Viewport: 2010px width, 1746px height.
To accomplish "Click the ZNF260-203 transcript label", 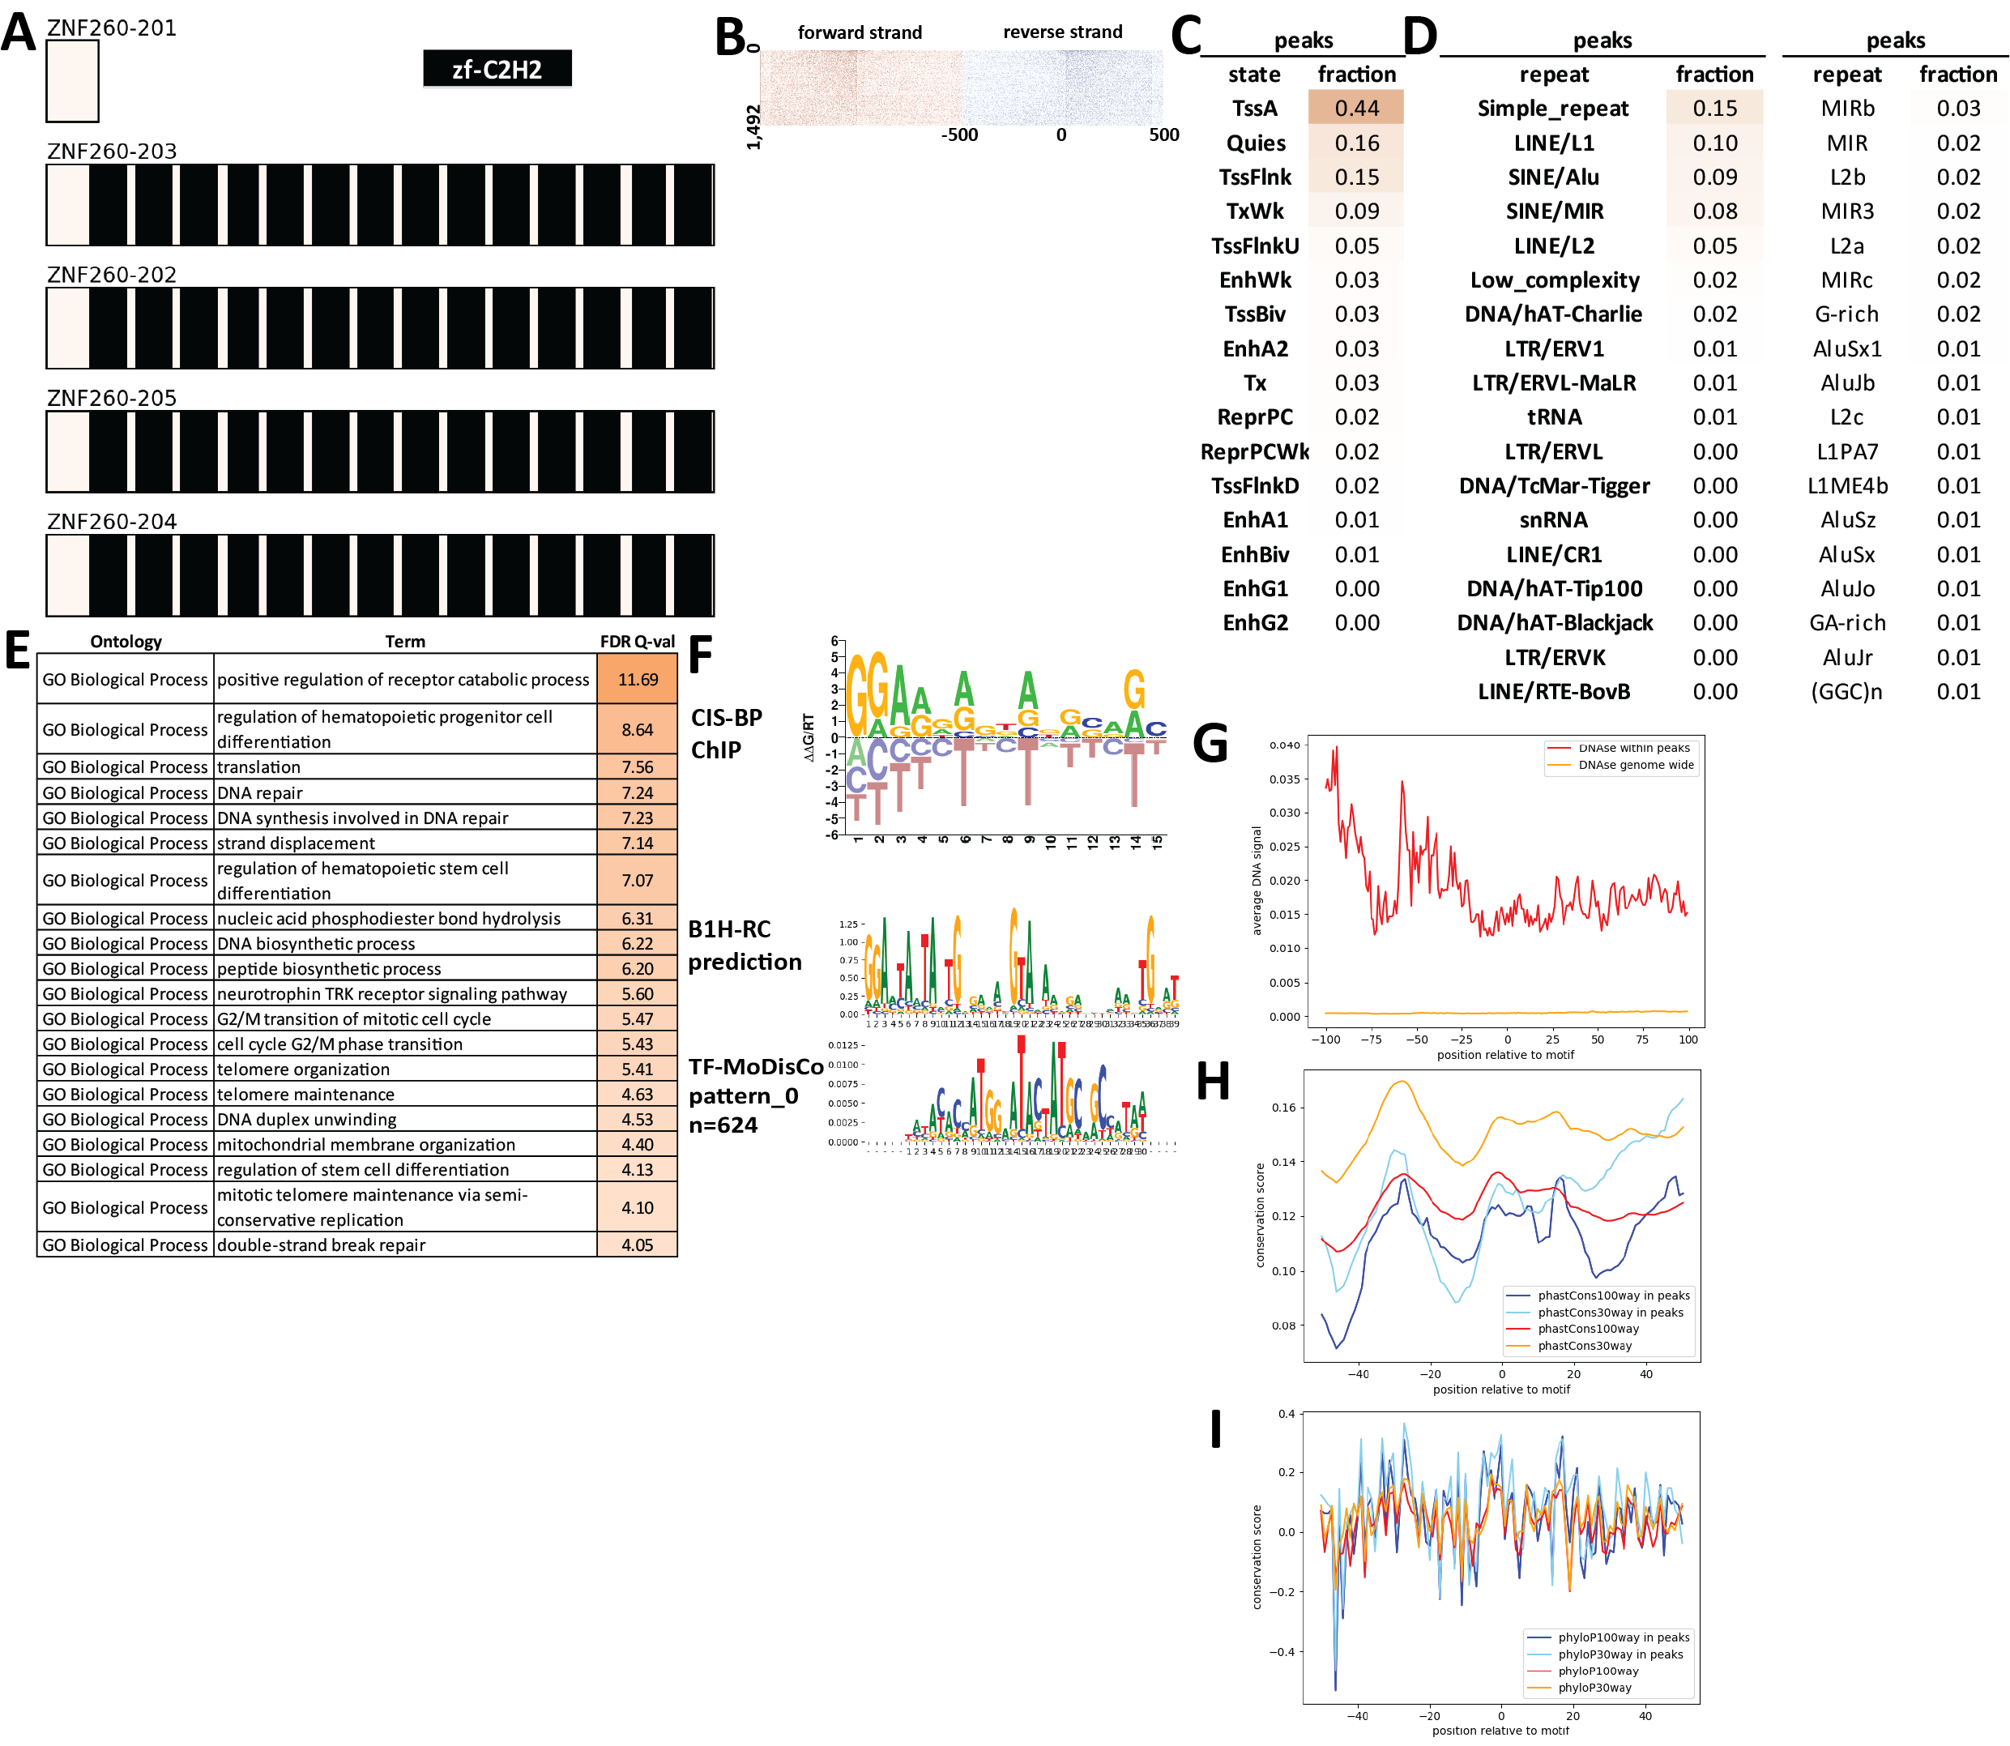I will (112, 151).
